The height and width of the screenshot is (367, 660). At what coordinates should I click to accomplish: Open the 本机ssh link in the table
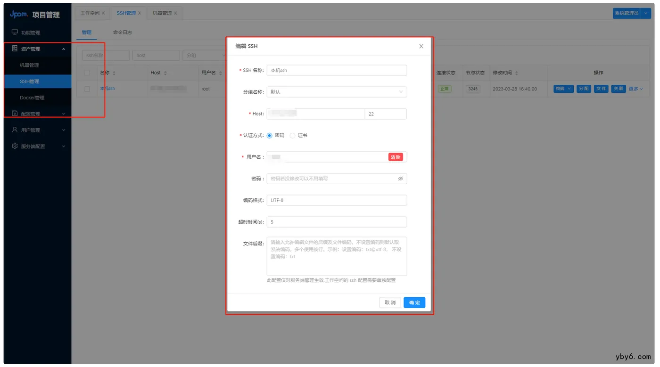click(x=107, y=89)
